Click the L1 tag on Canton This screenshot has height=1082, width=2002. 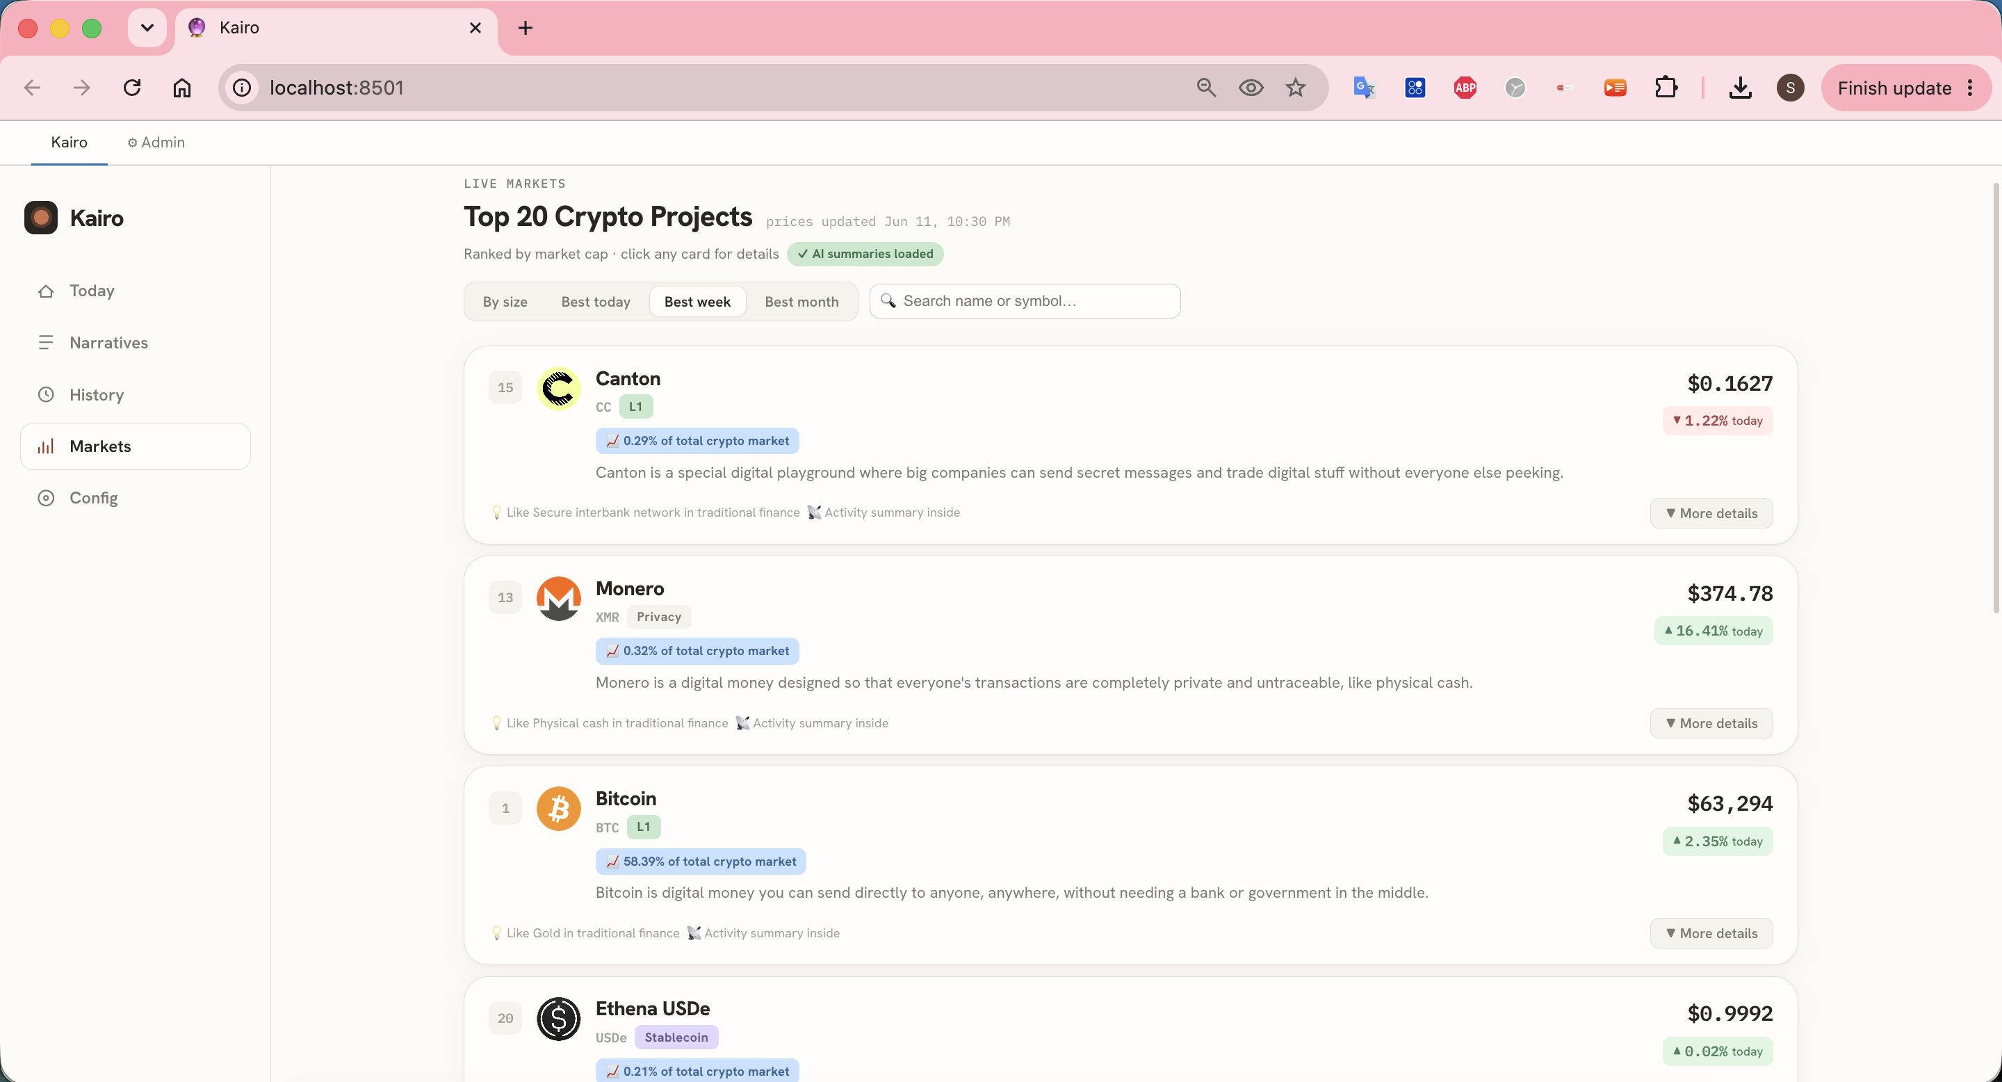click(x=636, y=407)
